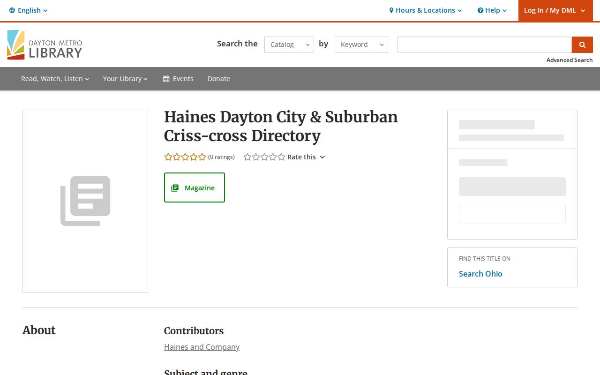Open the Haines and Company contributor link
Viewport: 600px width, 375px height.
(x=202, y=347)
